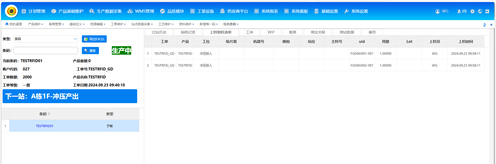This screenshot has height=164, width=496.
Task: Open the 生产数据采集 menu
Action: tap(106, 11)
